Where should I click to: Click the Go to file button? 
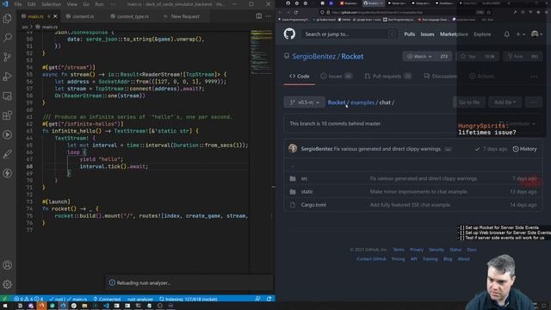tap(469, 102)
